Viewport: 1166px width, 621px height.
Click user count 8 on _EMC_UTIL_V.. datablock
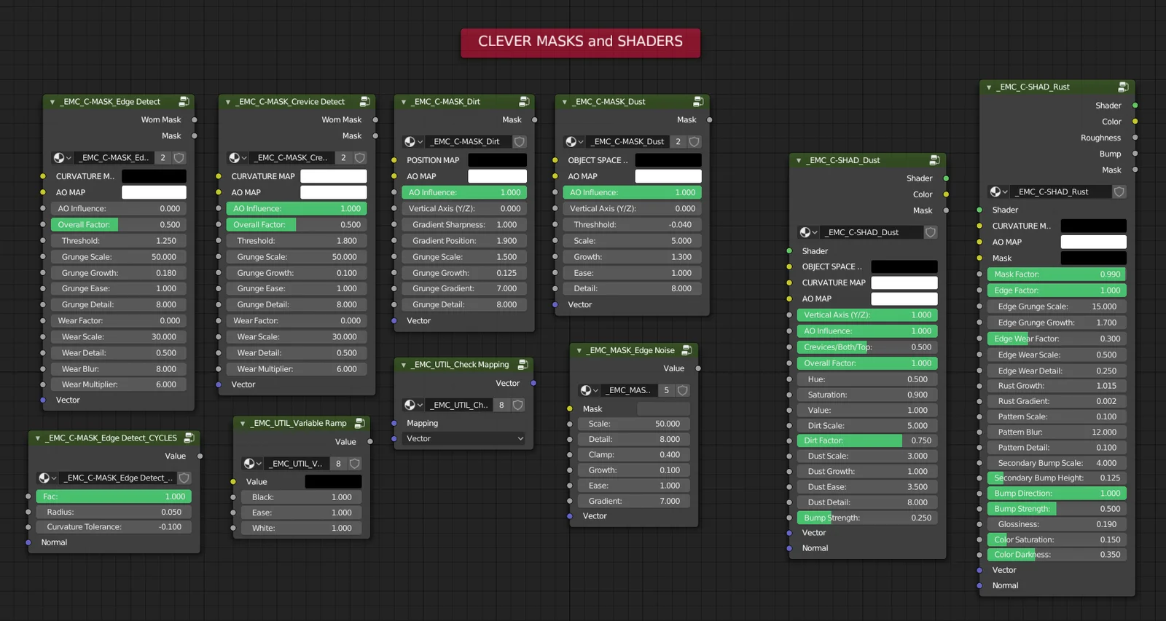(x=338, y=464)
